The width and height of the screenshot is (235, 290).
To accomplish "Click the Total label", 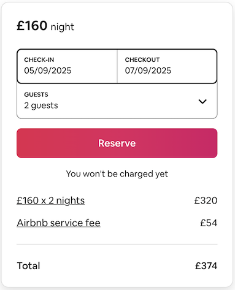I will 28,266.
